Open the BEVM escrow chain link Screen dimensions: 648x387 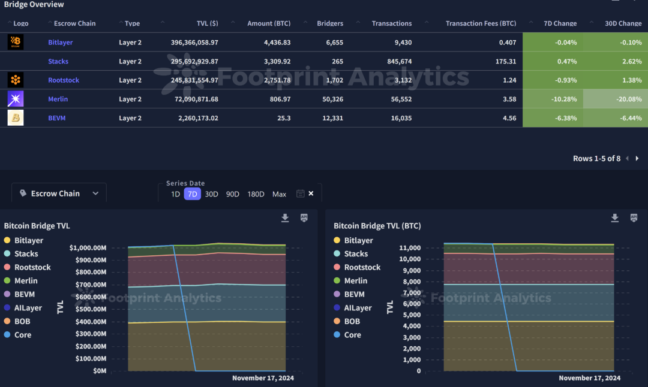[x=56, y=118]
